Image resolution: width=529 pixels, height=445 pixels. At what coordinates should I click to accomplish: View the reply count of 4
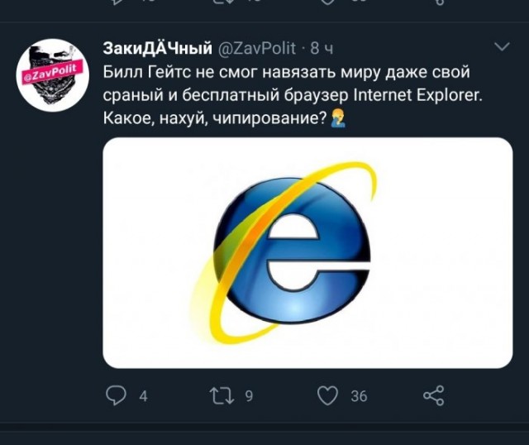click(x=143, y=397)
